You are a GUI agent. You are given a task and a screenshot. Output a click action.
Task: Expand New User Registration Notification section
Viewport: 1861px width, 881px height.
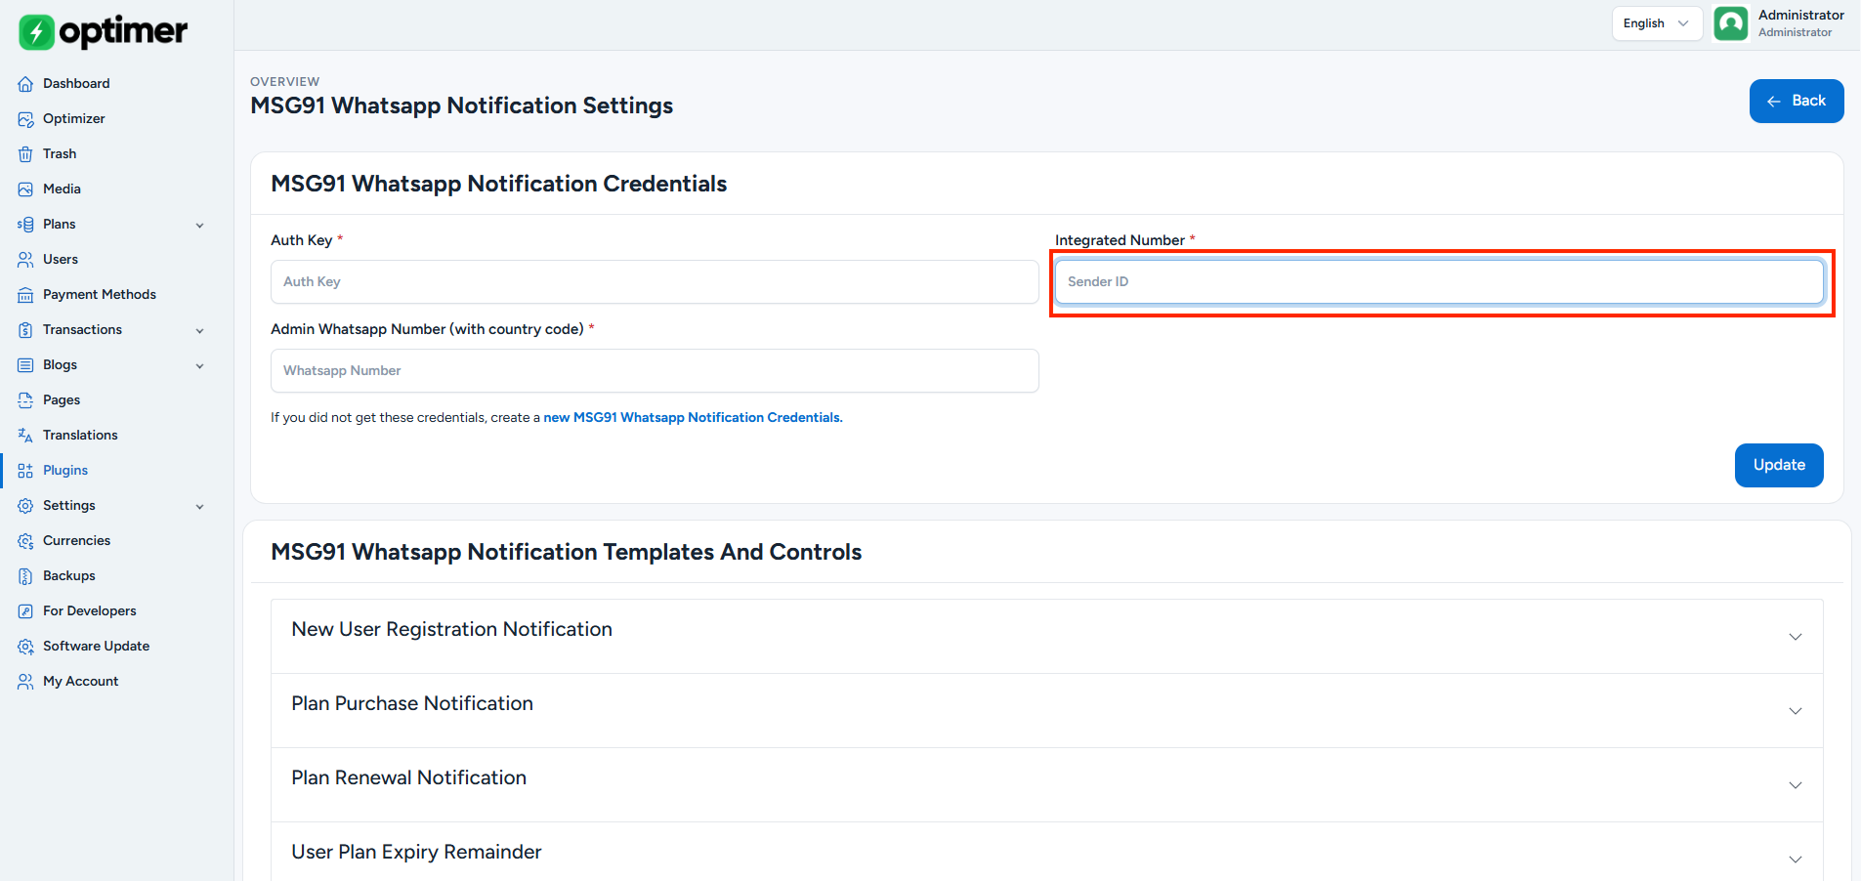(1047, 637)
